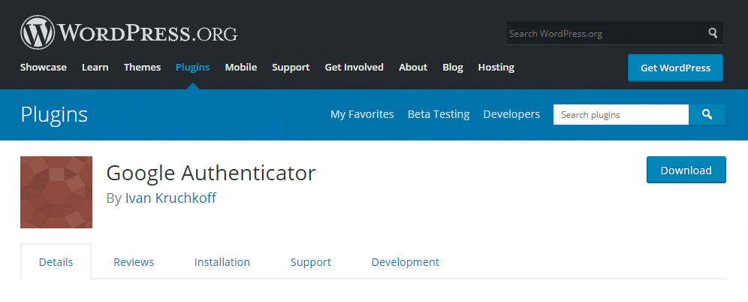Click the blue plugin search magnifier button
Image resolution: width=748 pixels, height=302 pixels.
[707, 114]
